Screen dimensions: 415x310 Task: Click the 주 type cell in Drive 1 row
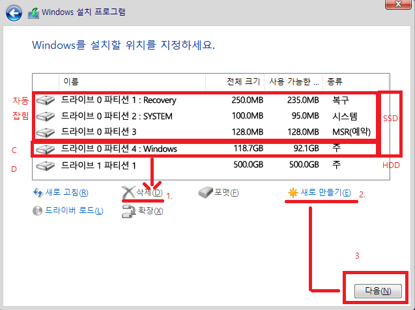coord(336,165)
